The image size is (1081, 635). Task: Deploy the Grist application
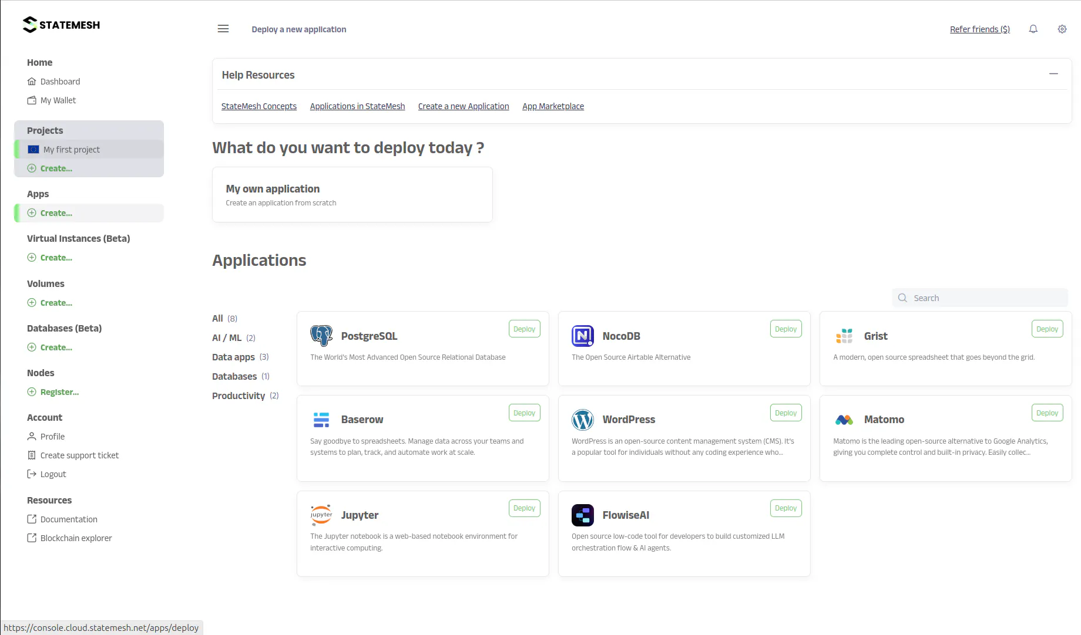1047,329
